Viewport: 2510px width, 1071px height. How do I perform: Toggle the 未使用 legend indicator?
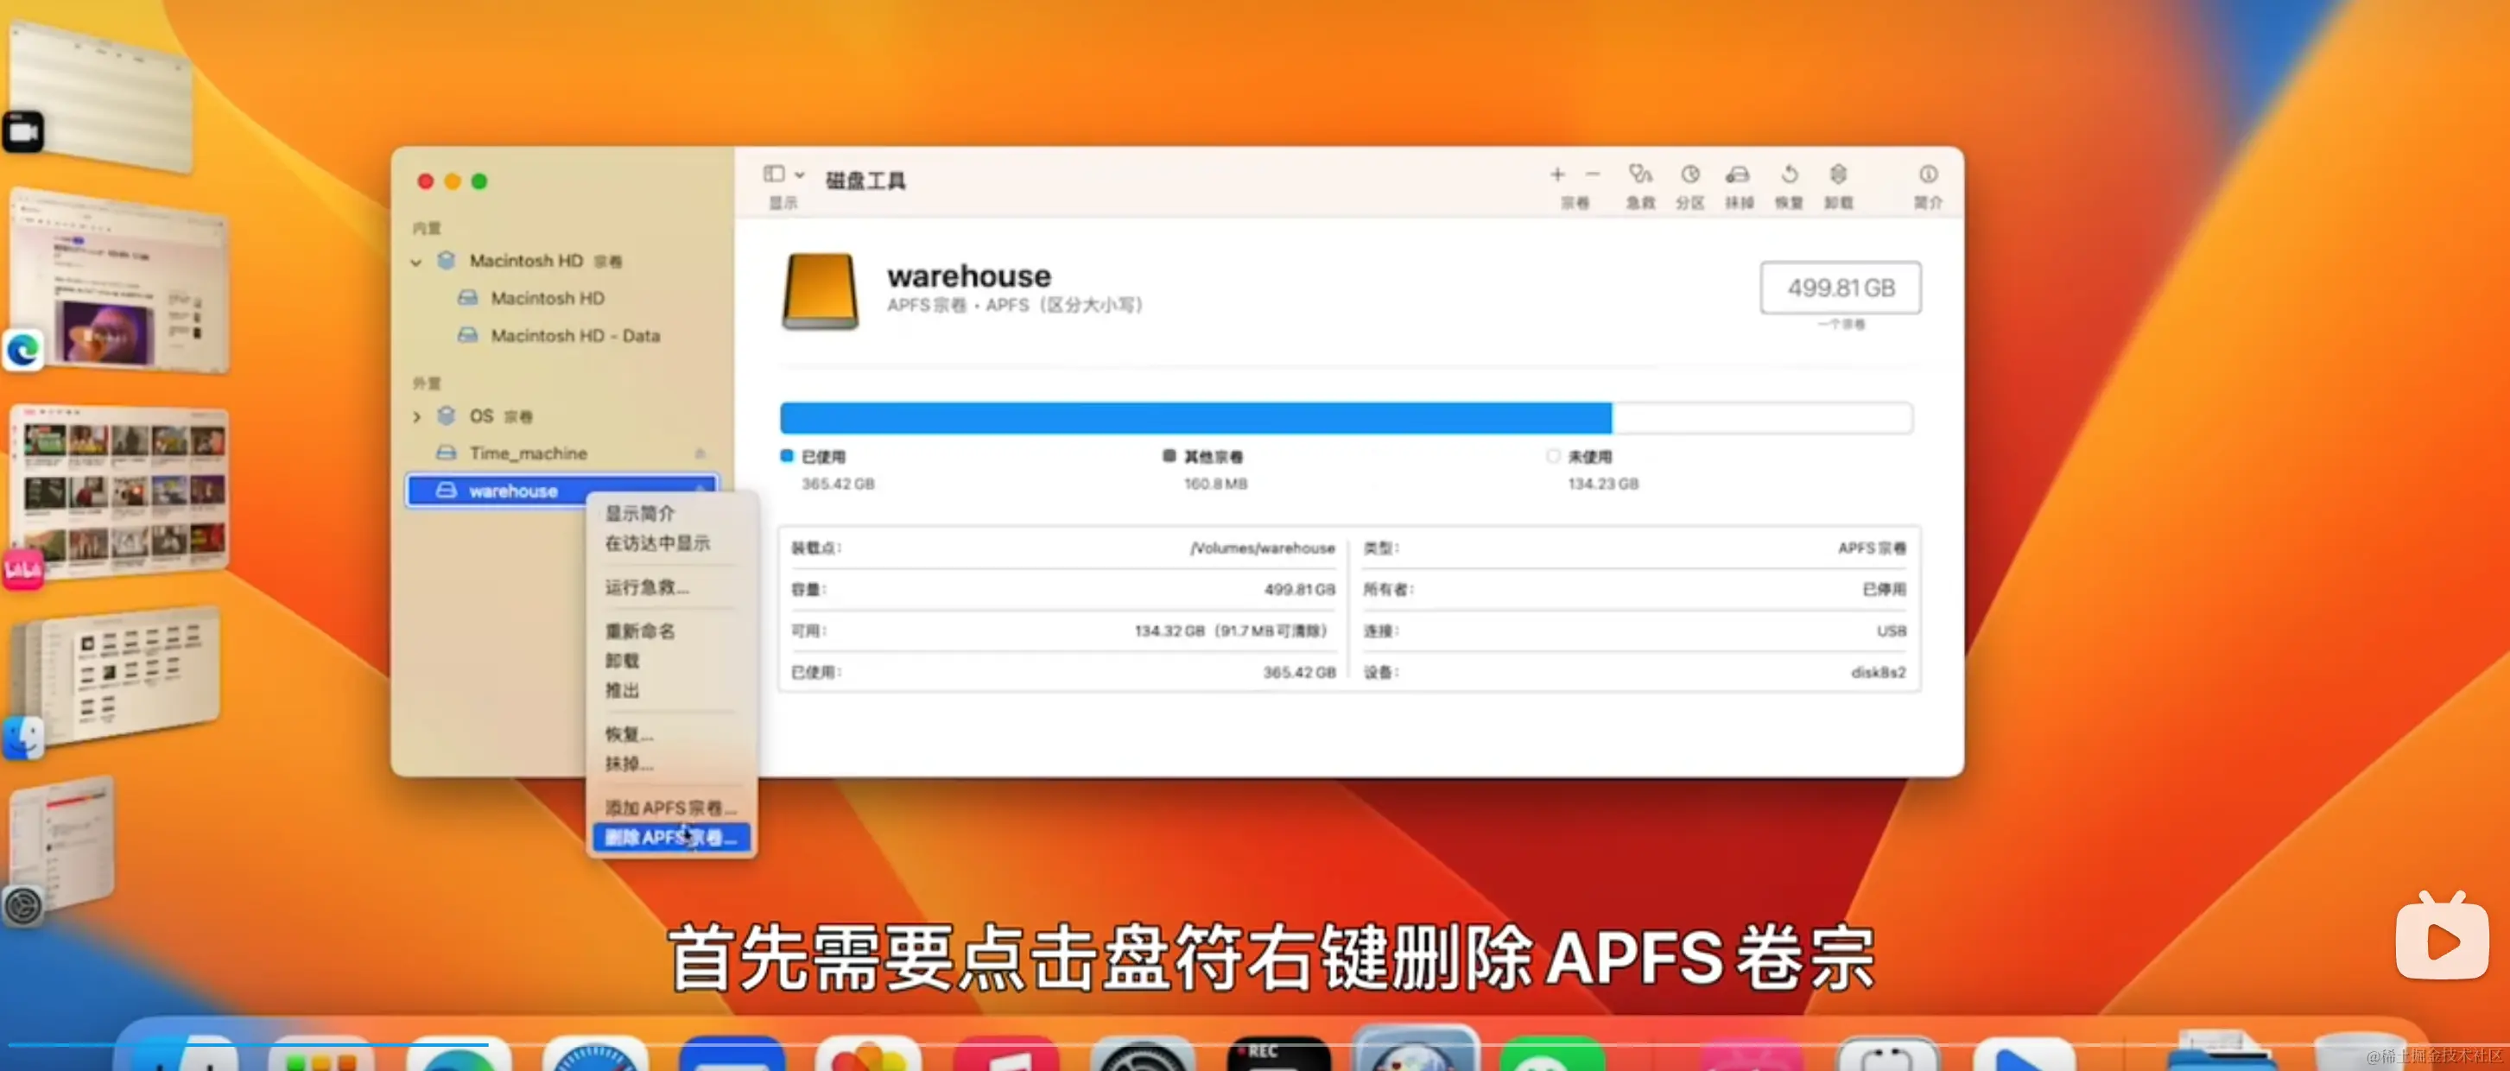pos(1552,455)
